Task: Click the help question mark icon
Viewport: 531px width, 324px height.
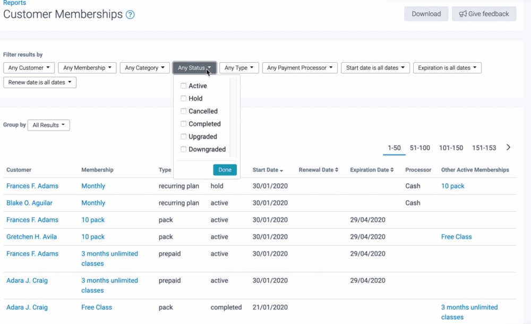Action: (x=130, y=15)
